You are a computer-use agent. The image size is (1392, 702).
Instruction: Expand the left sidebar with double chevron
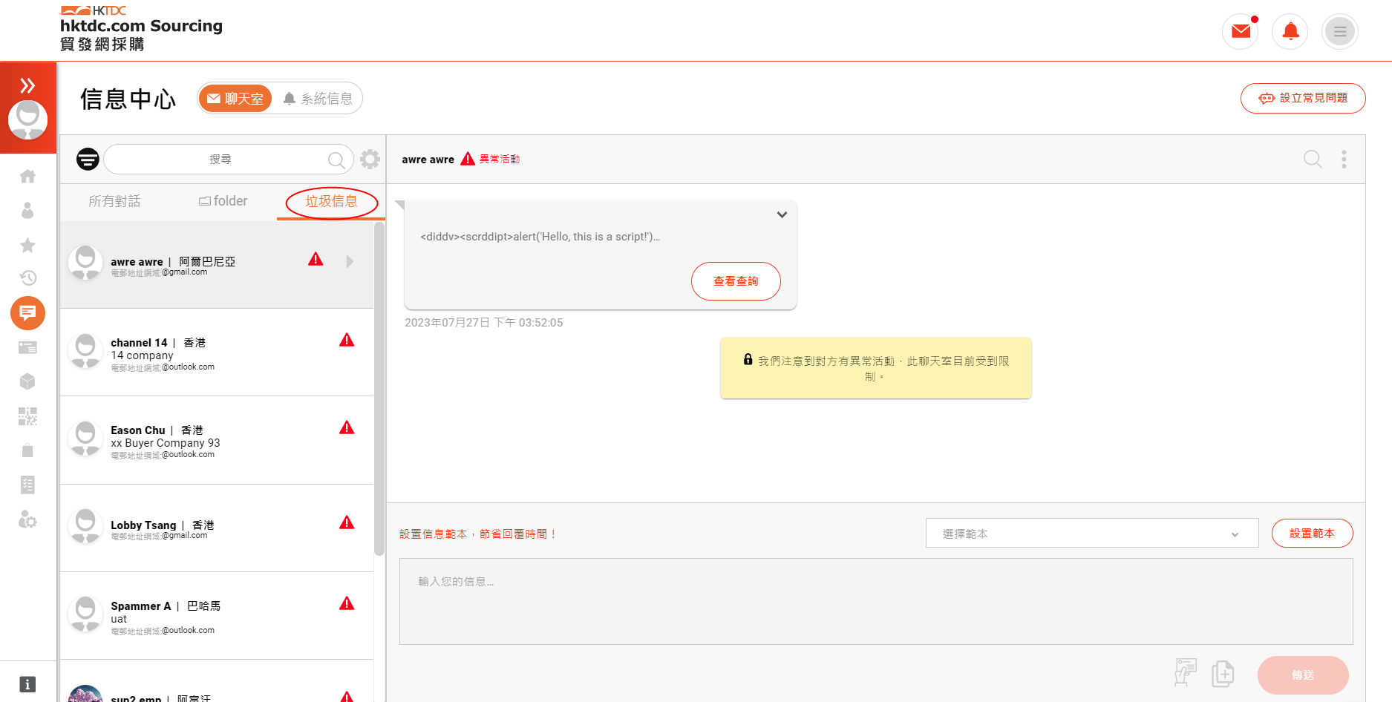tap(27, 85)
